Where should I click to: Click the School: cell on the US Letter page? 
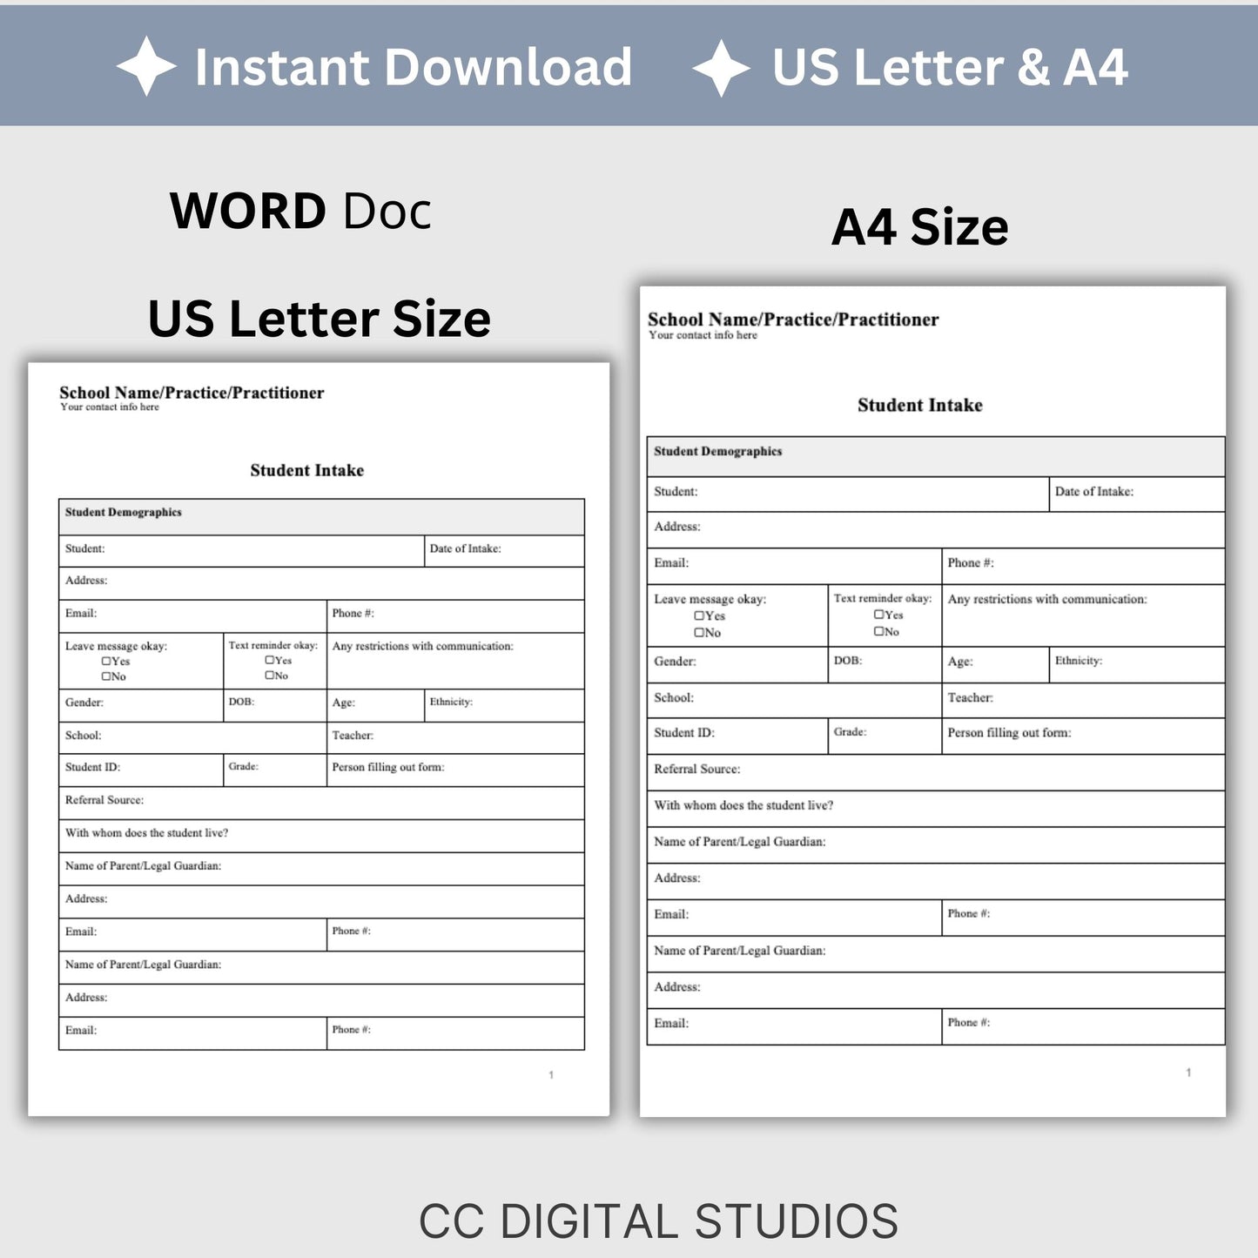tap(192, 737)
